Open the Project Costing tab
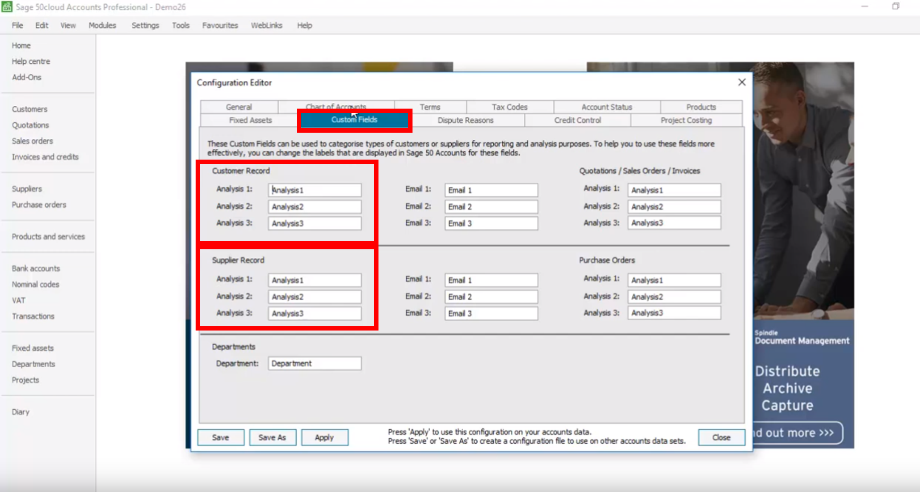This screenshot has height=492, width=920. (x=686, y=120)
